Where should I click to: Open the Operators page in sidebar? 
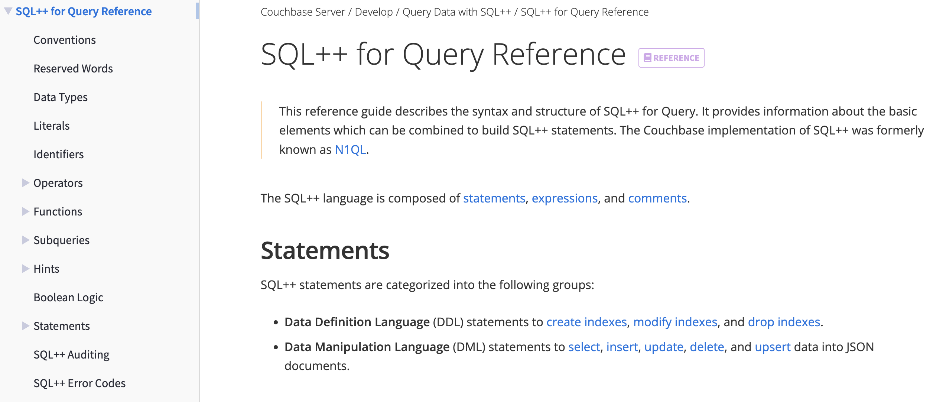pos(58,183)
